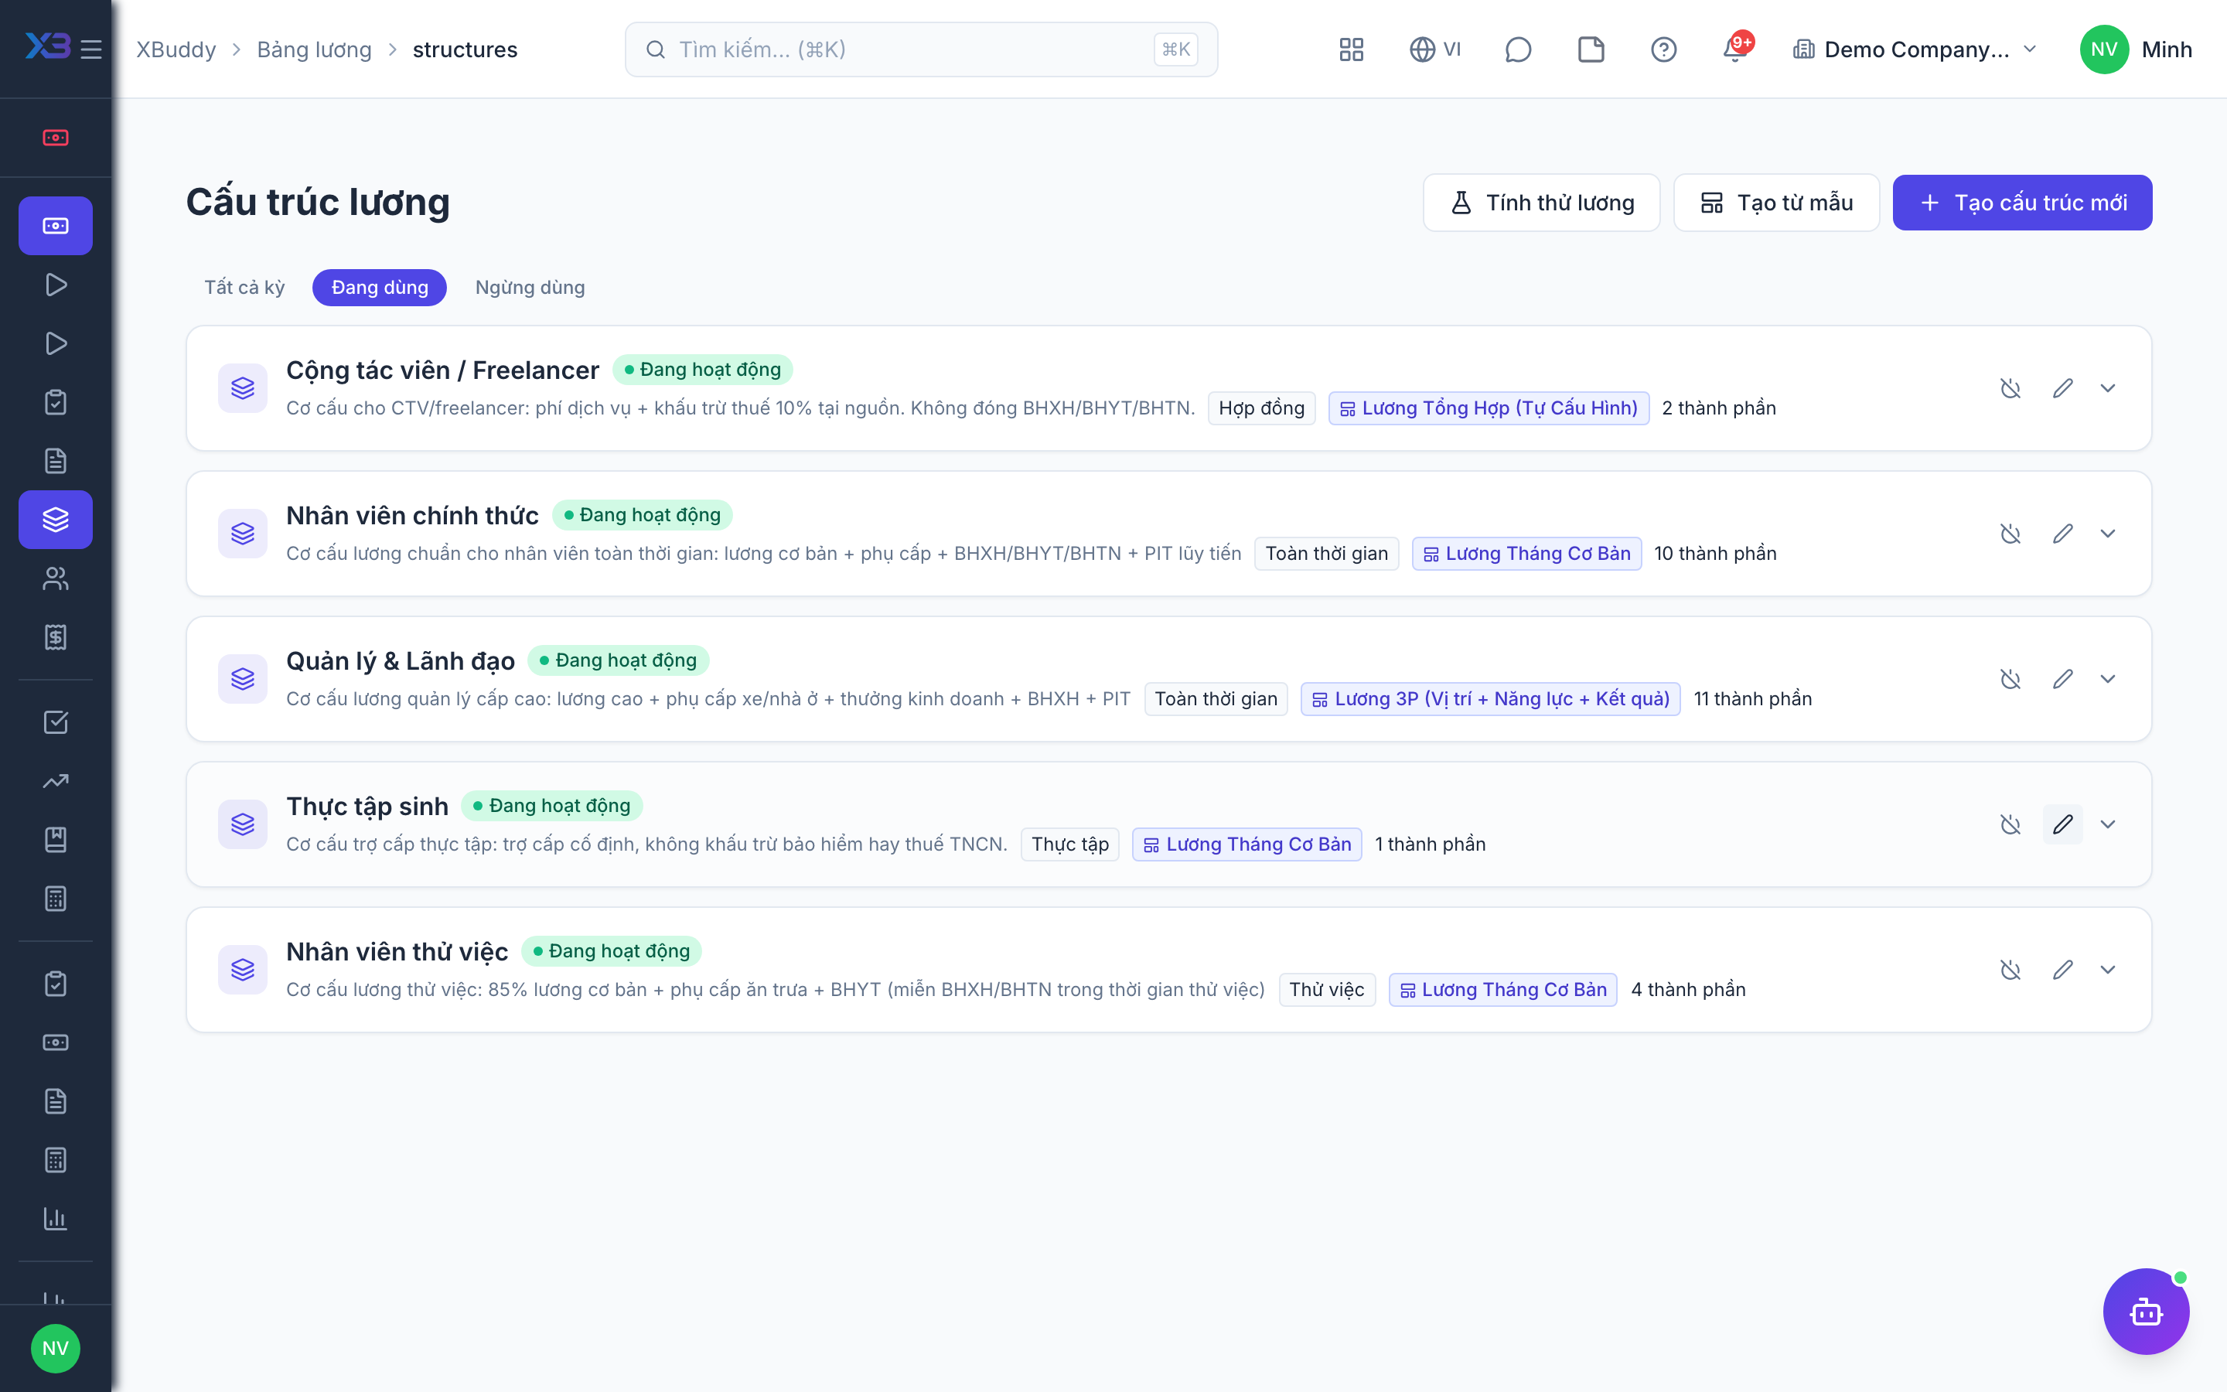Screen dimensions: 2227x1392
Task: Deactivate the Nhân viên chính thức structure
Action: point(2010,534)
